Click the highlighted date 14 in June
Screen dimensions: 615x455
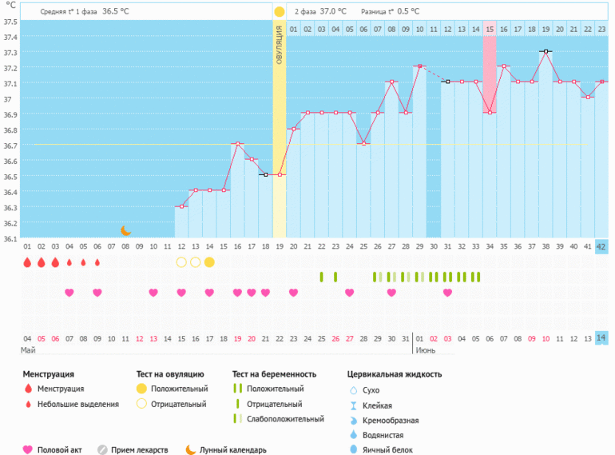(601, 338)
